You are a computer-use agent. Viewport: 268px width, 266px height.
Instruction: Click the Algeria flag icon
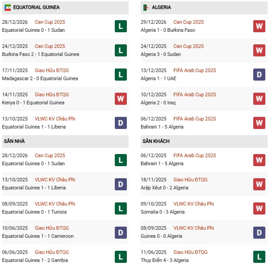(x=146, y=8)
